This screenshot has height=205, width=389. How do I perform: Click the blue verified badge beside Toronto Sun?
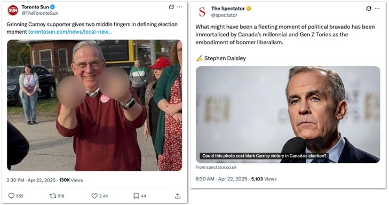tap(52, 7)
